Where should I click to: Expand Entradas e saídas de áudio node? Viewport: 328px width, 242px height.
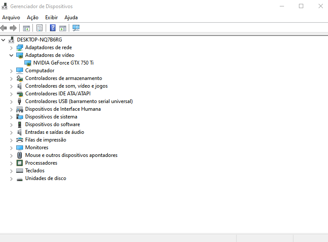click(11, 132)
